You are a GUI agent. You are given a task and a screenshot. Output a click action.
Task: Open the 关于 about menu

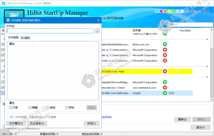point(206,11)
